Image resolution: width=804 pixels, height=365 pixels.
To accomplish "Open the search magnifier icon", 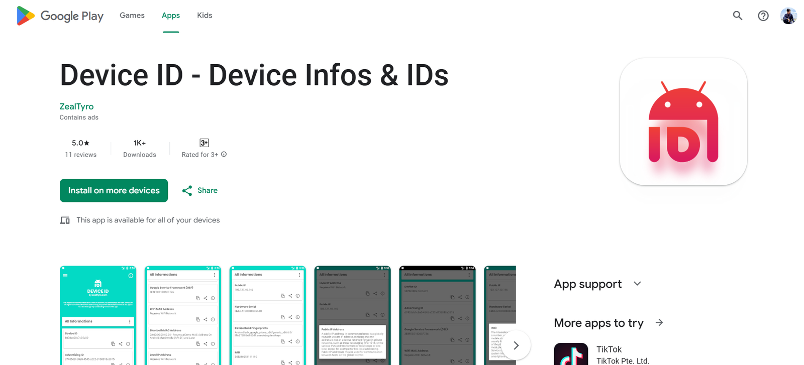I will coord(737,16).
